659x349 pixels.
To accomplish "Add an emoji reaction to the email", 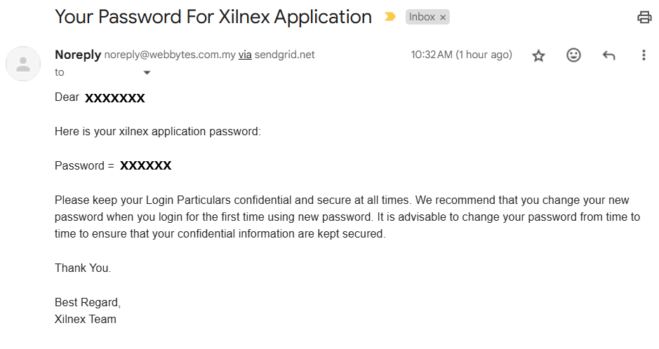I will pos(573,55).
